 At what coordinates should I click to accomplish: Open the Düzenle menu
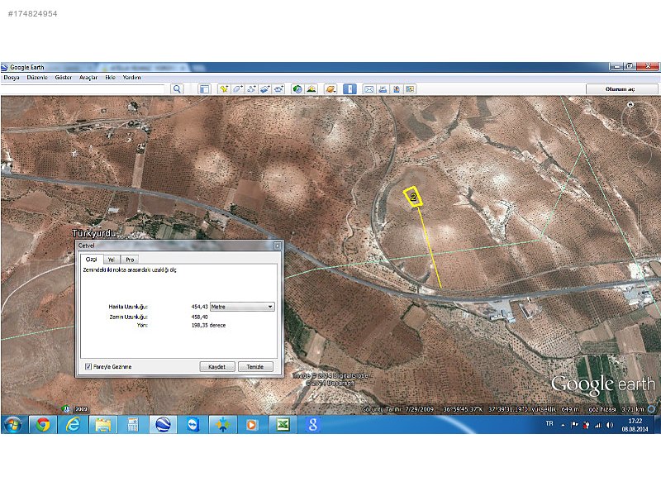coord(37,78)
